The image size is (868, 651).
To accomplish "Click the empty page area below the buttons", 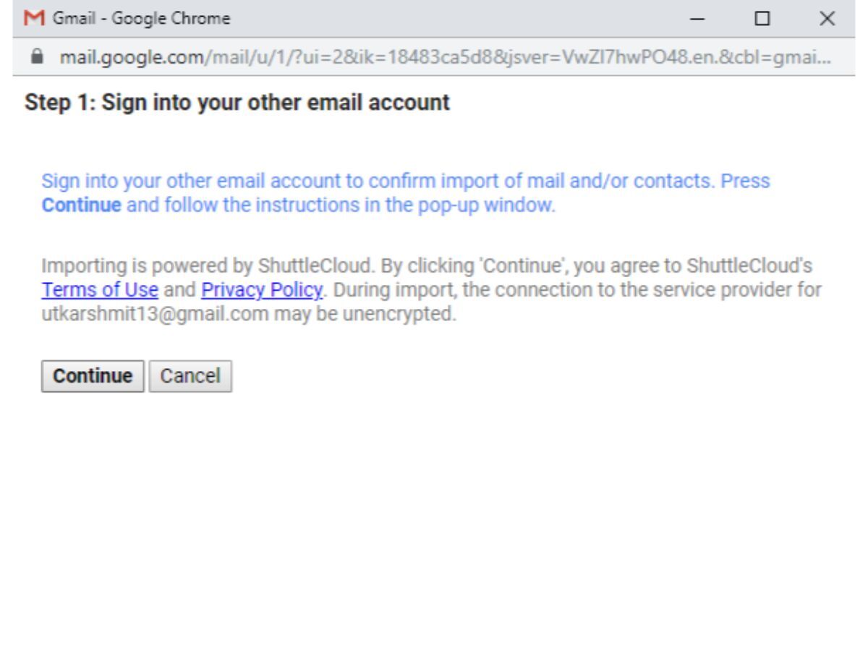I will [x=434, y=521].
